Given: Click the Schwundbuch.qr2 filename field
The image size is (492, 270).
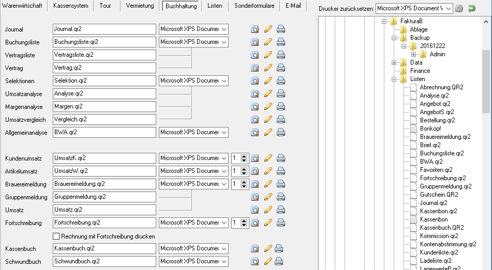Looking at the screenshot, I should pos(105,261).
